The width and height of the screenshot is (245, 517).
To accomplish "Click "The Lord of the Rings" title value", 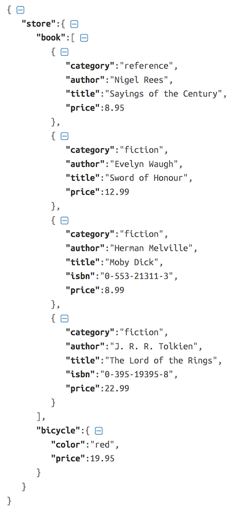I will point(161,360).
